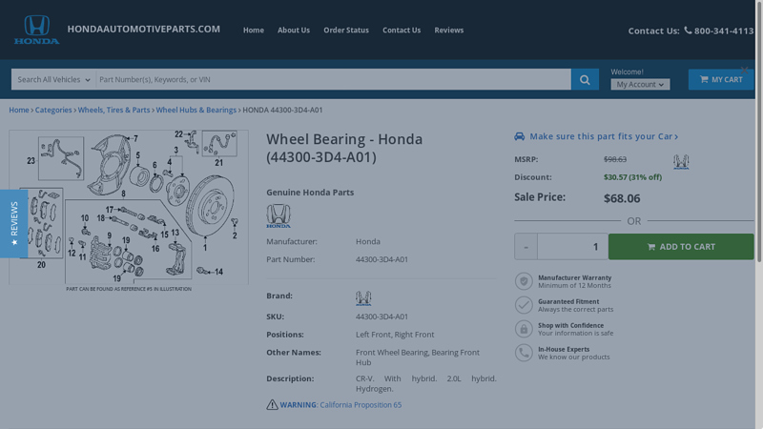
Task: Click the In-House Experts phone icon
Action: click(x=524, y=353)
